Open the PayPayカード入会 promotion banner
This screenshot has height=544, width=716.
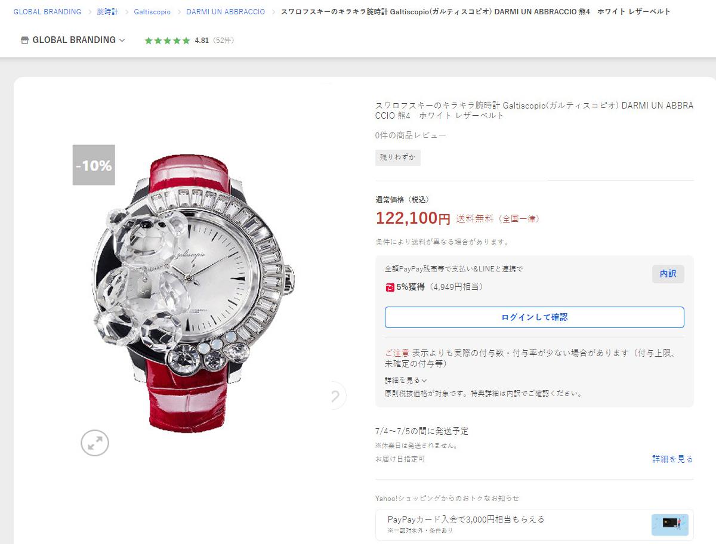(534, 525)
